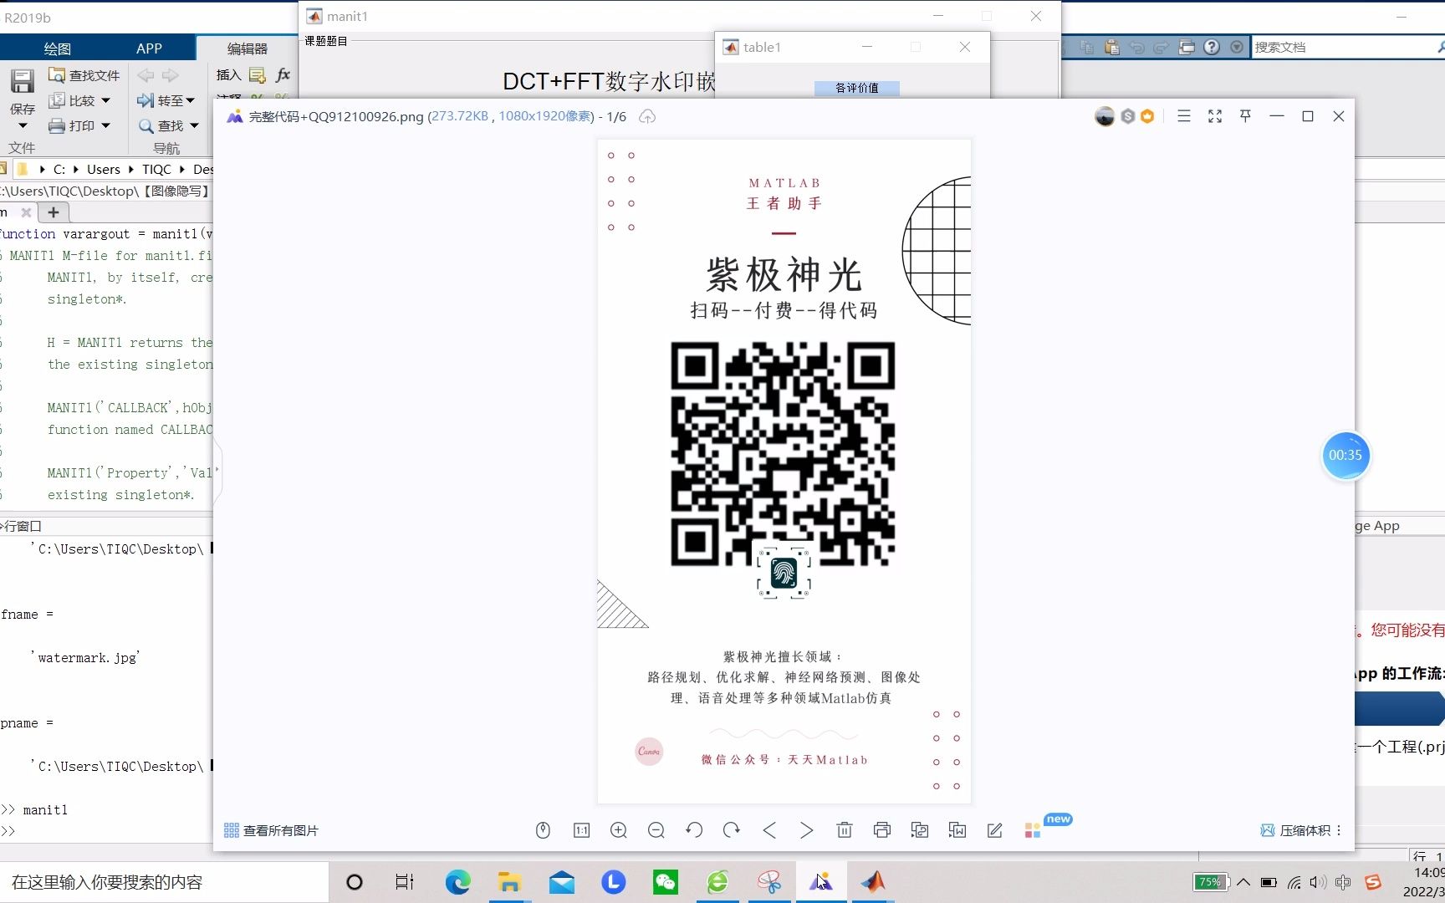The height and width of the screenshot is (903, 1445).
Task: Open MATLAB from the taskbar
Action: click(873, 882)
